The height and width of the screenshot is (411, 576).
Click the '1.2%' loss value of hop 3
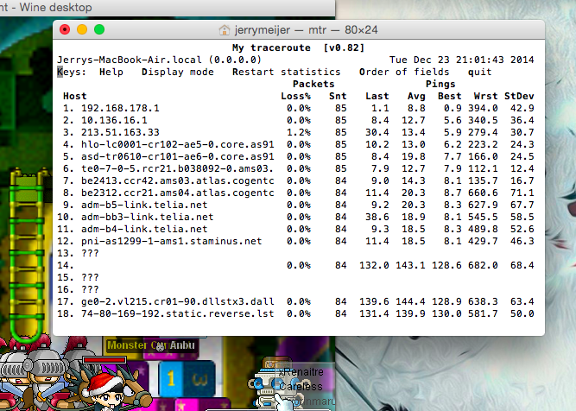coord(299,133)
